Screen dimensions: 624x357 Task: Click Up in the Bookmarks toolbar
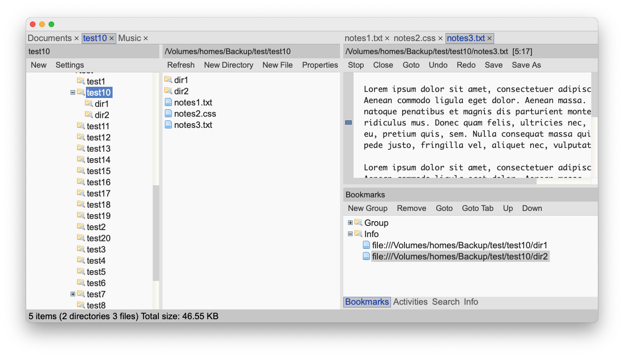point(508,208)
